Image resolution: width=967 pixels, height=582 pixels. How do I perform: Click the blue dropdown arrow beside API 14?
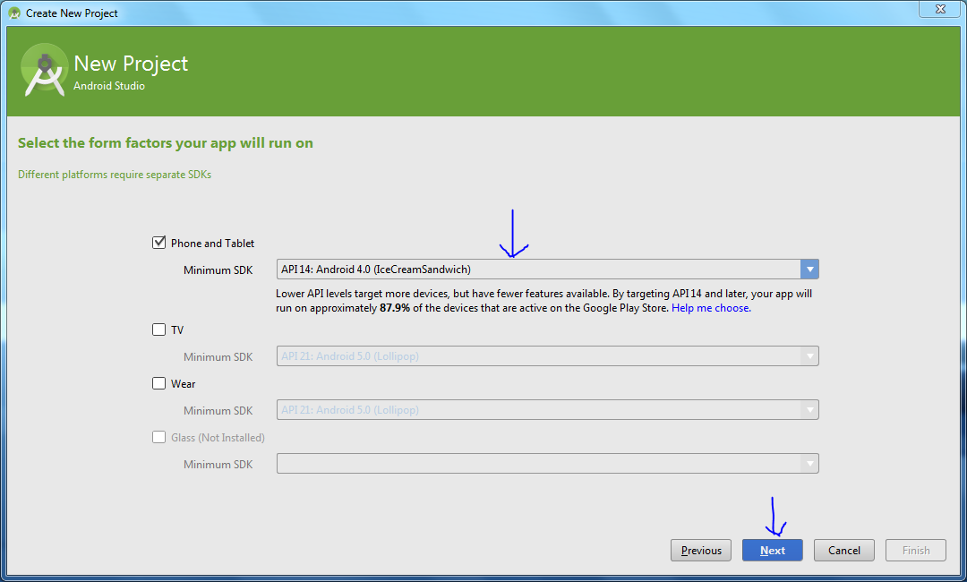809,269
